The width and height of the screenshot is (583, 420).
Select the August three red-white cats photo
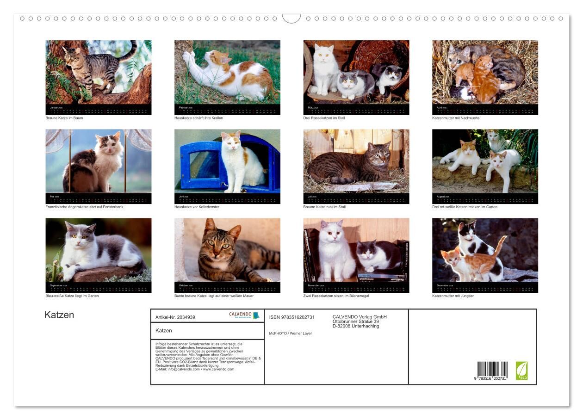pos(485,161)
